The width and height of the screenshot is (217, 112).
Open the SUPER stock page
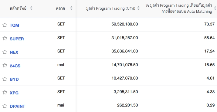click(x=17, y=39)
